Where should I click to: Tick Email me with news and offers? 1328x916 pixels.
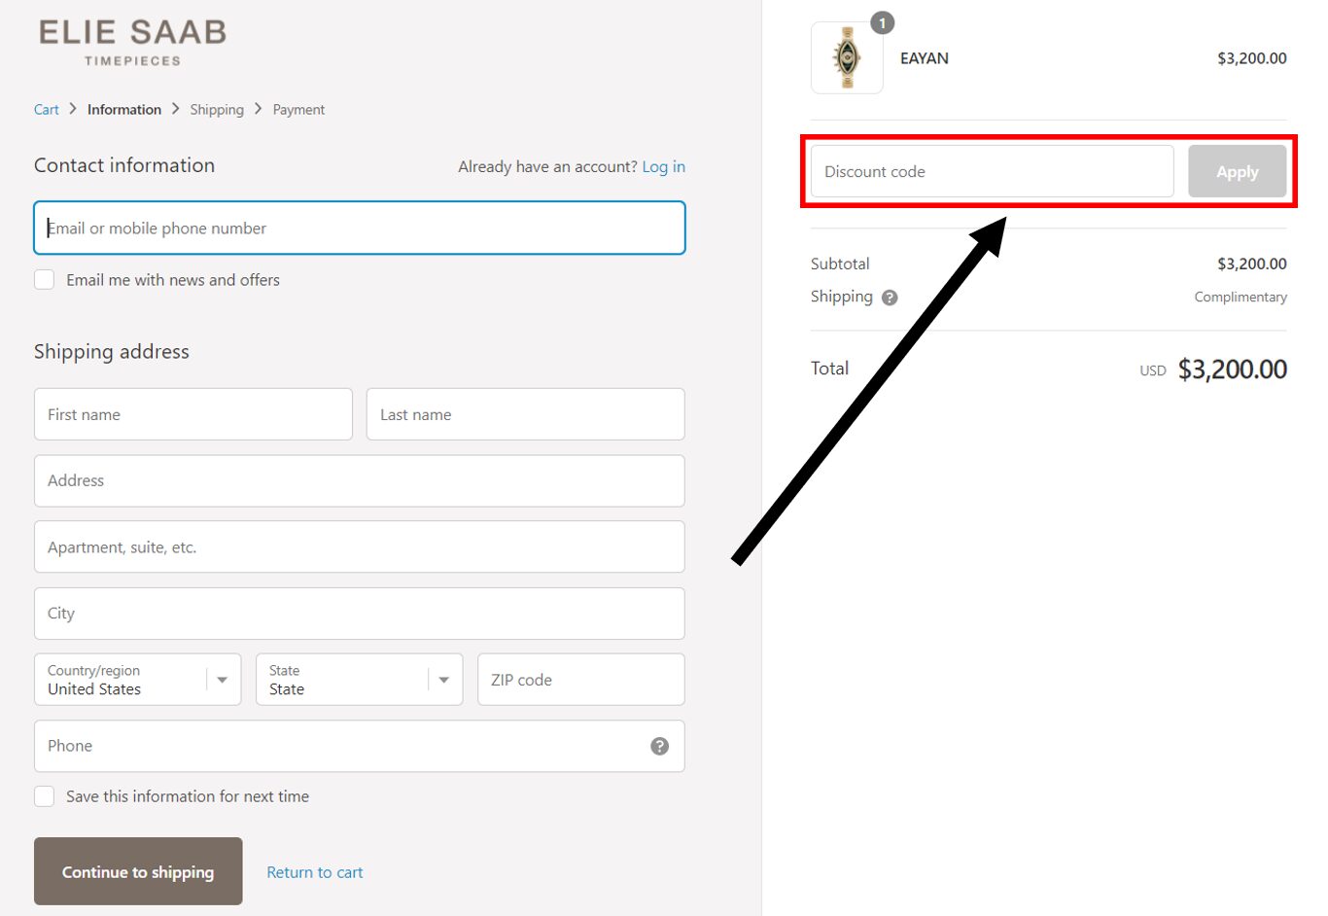point(45,280)
